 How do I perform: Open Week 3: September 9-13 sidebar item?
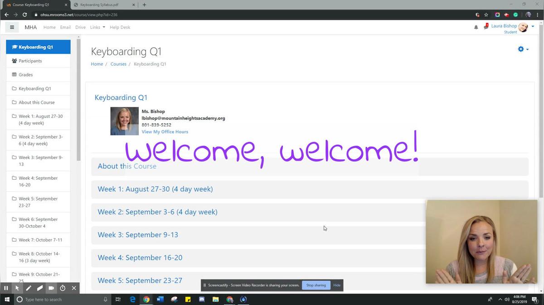[38, 161]
